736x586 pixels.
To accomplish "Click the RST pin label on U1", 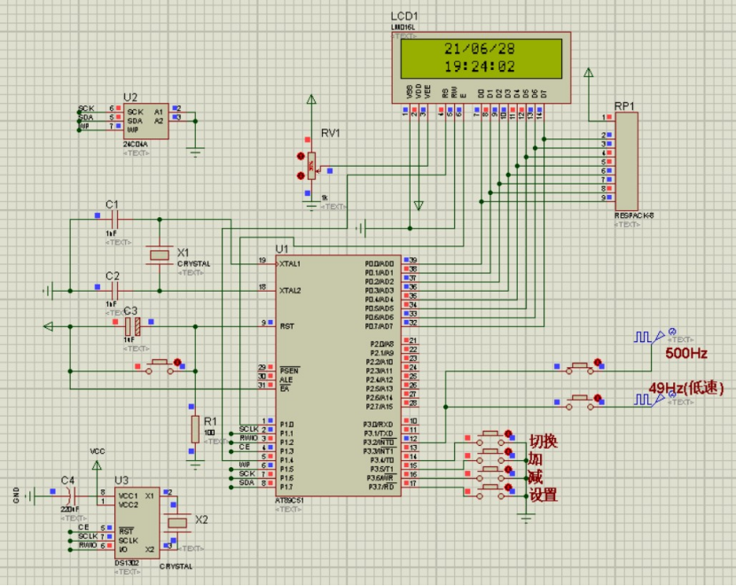I will [286, 326].
